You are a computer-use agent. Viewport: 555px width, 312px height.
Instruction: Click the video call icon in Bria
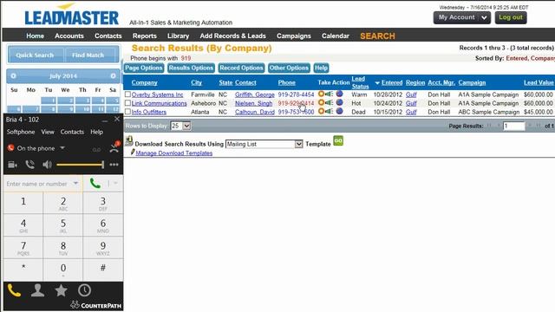(x=12, y=165)
